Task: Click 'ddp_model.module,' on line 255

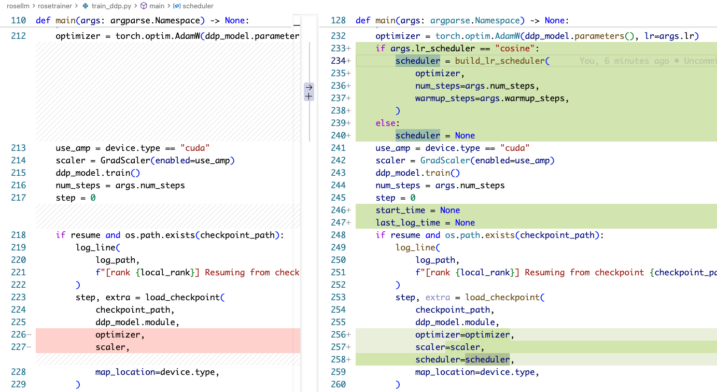Action: click(457, 322)
